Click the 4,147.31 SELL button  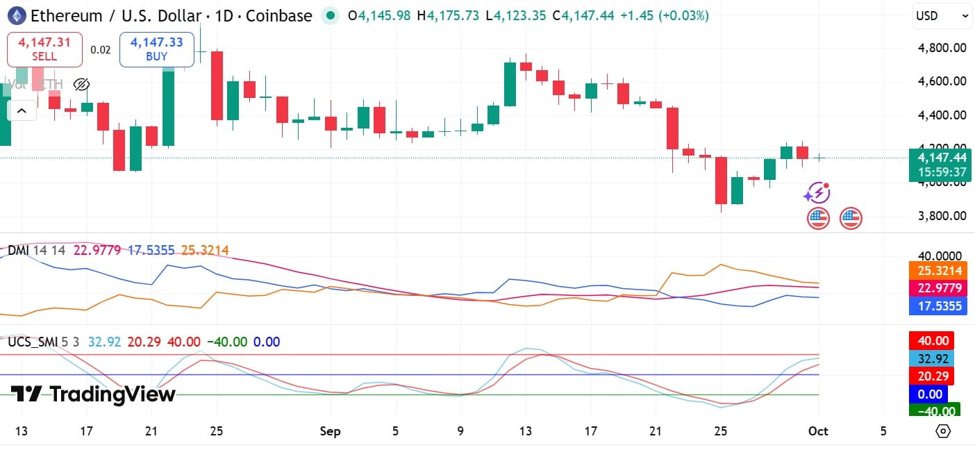tap(44, 49)
